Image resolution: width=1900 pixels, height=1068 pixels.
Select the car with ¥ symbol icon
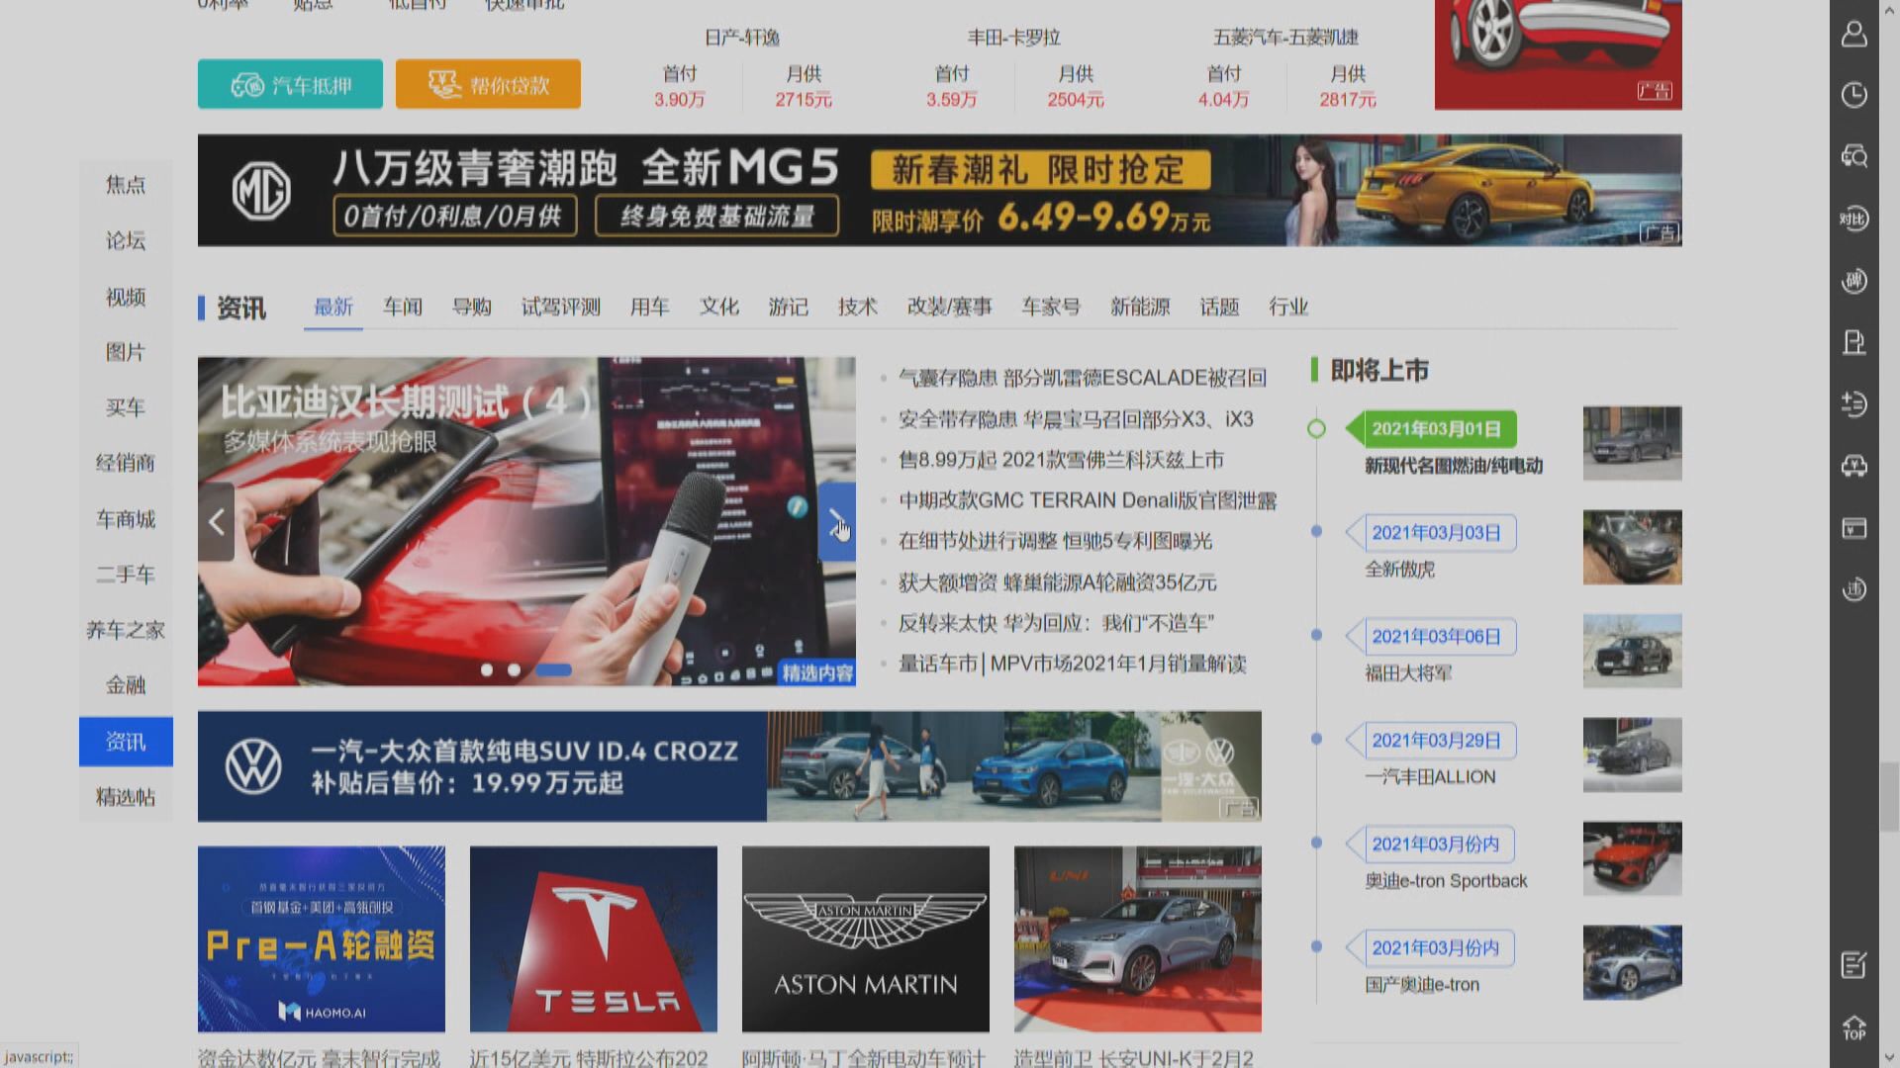click(1855, 465)
